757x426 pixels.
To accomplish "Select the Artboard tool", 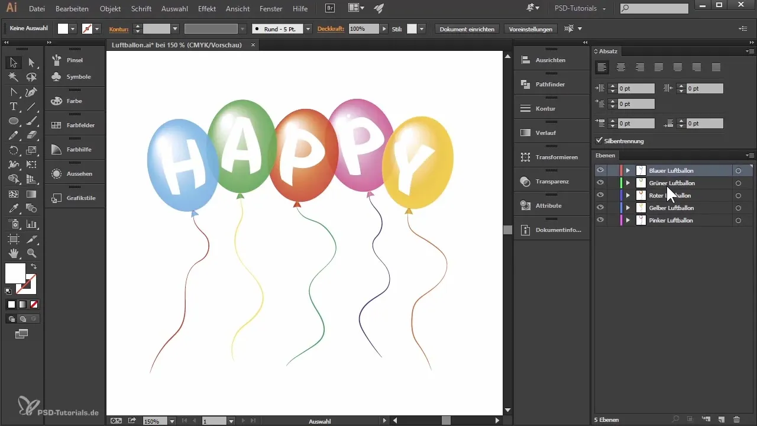I will [14, 239].
